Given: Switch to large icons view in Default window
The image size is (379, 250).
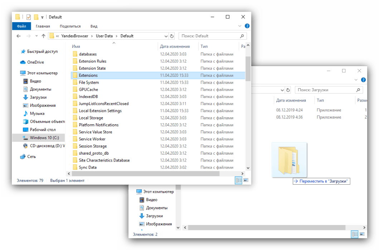Looking at the screenshot, I should [x=246, y=181].
